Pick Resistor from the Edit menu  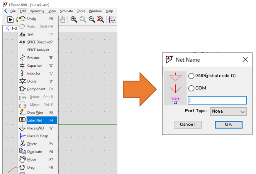[38, 58]
